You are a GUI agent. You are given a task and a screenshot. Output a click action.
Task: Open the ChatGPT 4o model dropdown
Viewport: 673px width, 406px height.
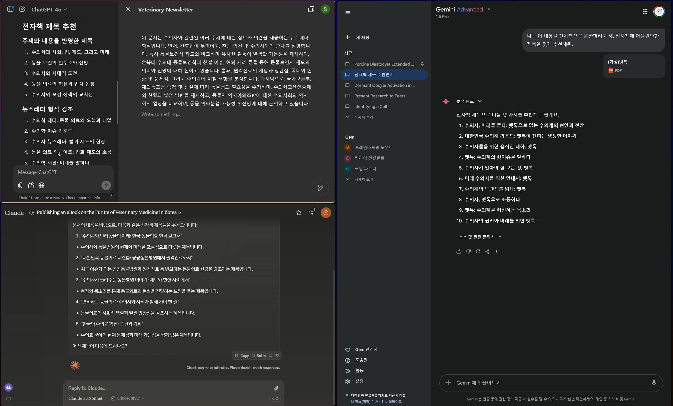[x=49, y=9]
